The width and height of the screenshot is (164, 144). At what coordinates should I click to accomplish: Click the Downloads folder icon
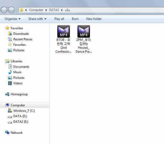coord(10,34)
